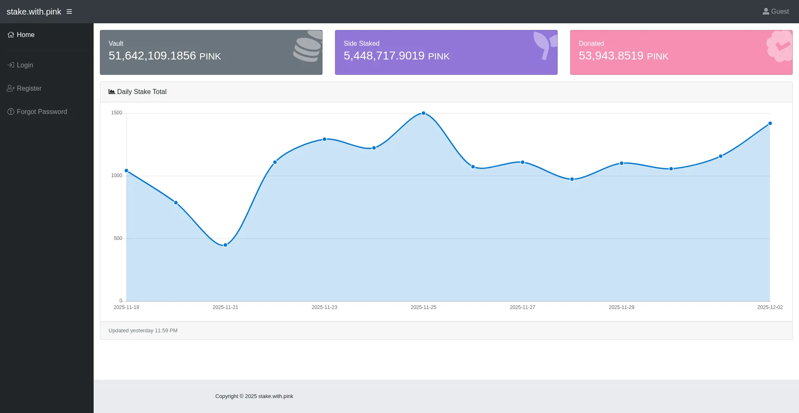Click the lowest data point on 2025-11-21
The height and width of the screenshot is (413, 799).
coord(226,245)
